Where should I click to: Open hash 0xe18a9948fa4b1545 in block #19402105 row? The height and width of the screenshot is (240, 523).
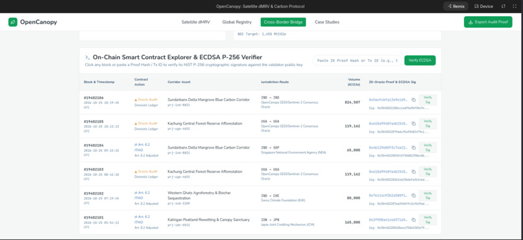pyautogui.click(x=388, y=124)
